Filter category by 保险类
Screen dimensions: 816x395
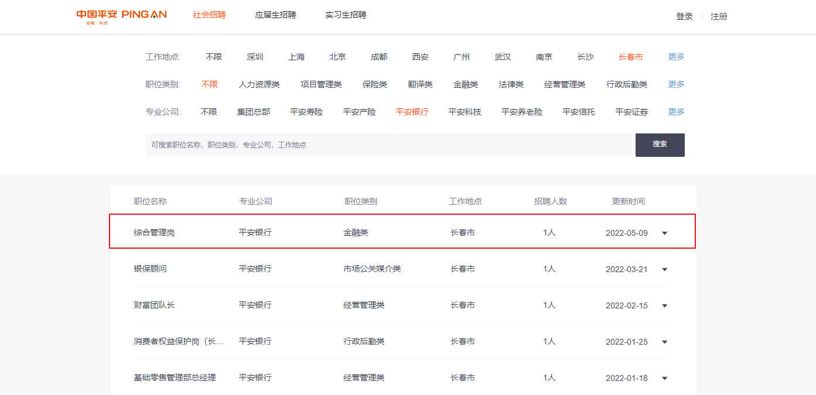click(375, 84)
